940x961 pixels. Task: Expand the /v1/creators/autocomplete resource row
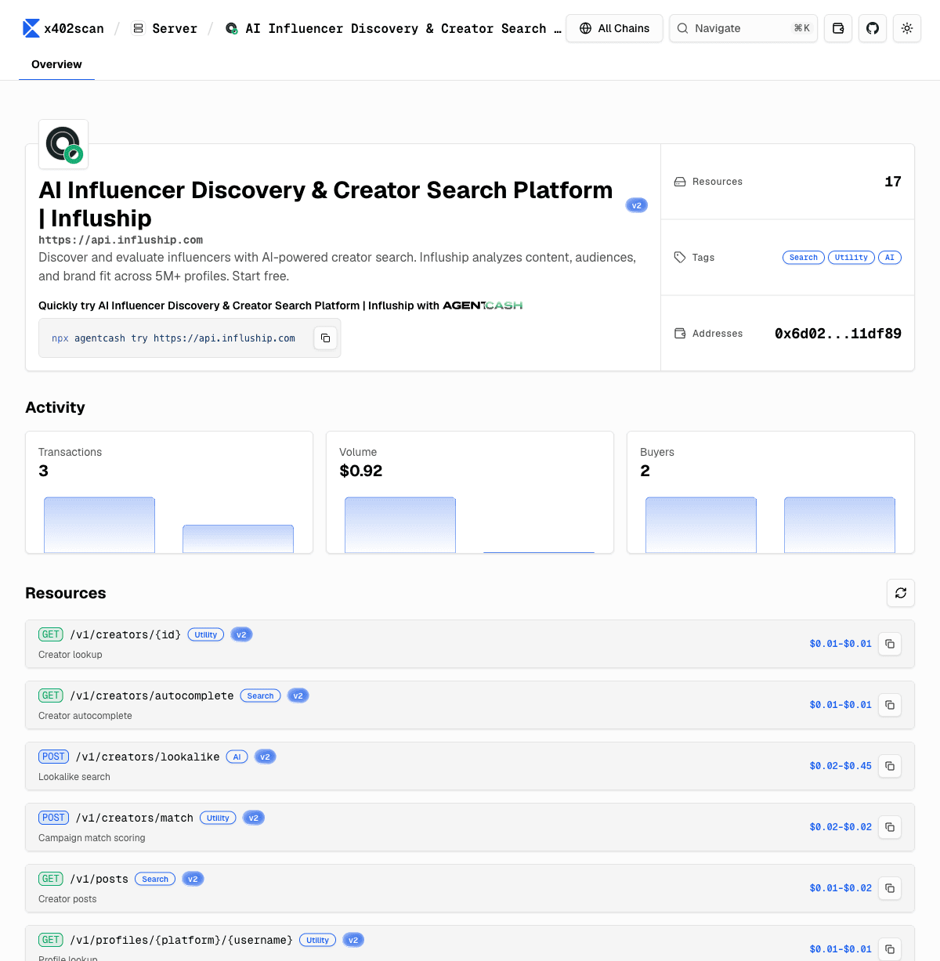470,705
